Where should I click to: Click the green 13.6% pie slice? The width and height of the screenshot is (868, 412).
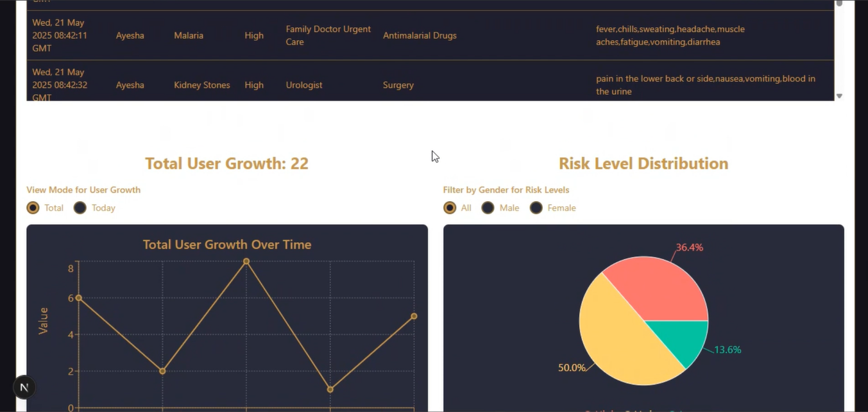coord(683,336)
